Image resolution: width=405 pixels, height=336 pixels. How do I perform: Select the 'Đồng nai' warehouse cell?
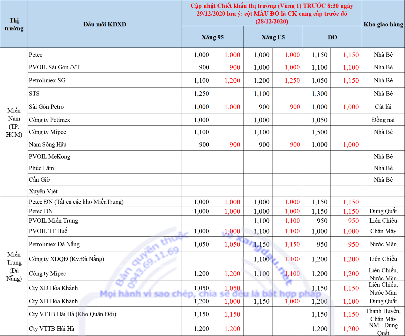(x=383, y=120)
